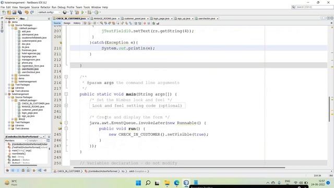This screenshot has width=334, height=188.
Task: Click the Uncomment editor toolbar icon
Action: (x=158, y=23)
